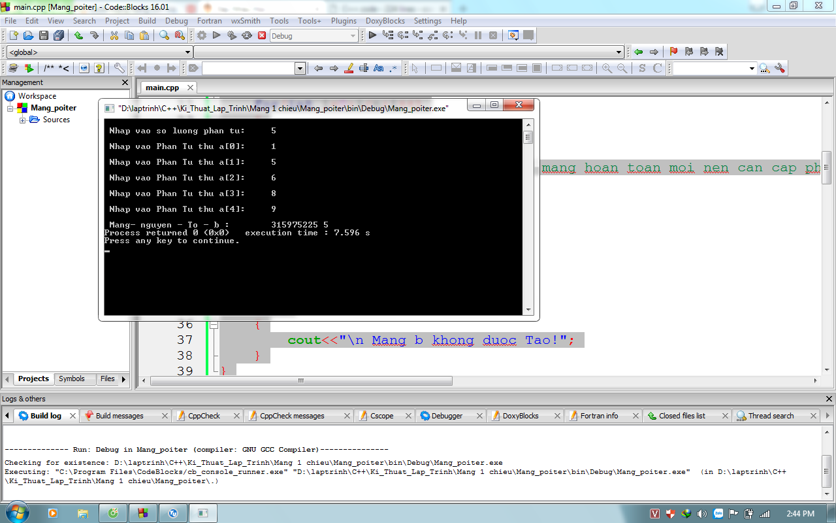Click the New file toolbar icon
The height and width of the screenshot is (523, 836).
13,36
